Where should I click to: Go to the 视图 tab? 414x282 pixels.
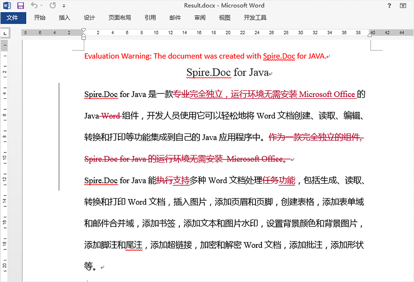pyautogui.click(x=225, y=18)
